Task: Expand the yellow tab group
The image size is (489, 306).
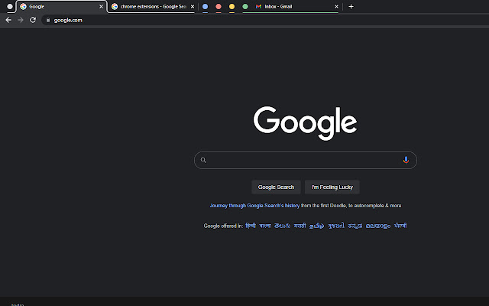Action: pos(232,7)
